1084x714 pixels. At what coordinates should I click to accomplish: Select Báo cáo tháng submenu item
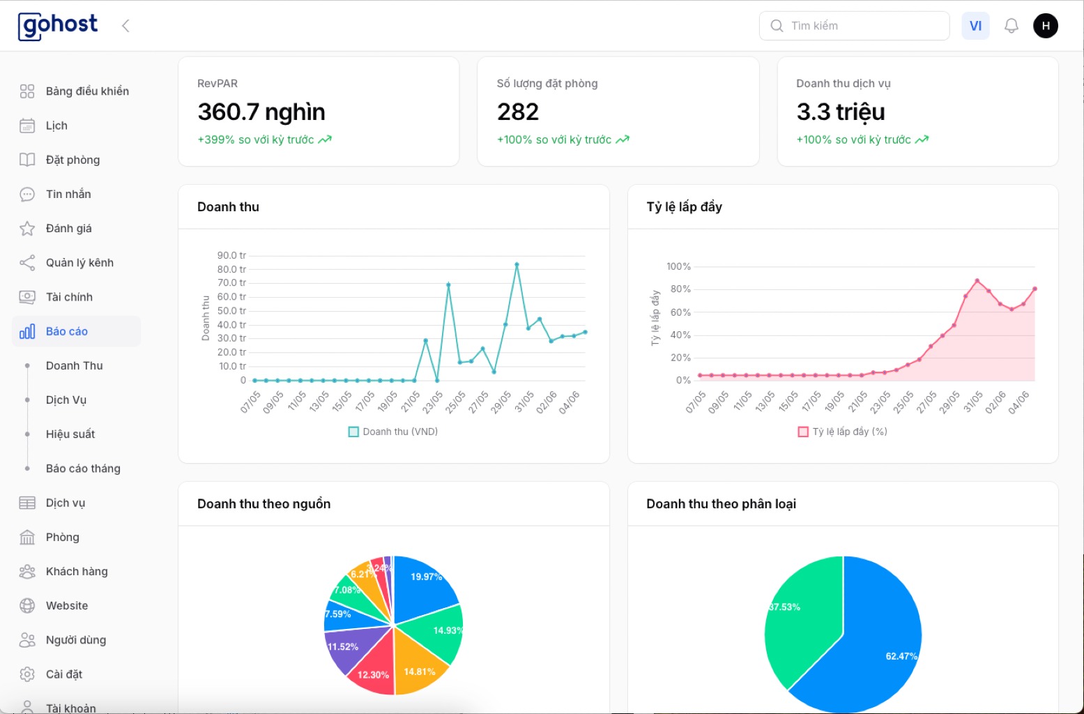(83, 469)
